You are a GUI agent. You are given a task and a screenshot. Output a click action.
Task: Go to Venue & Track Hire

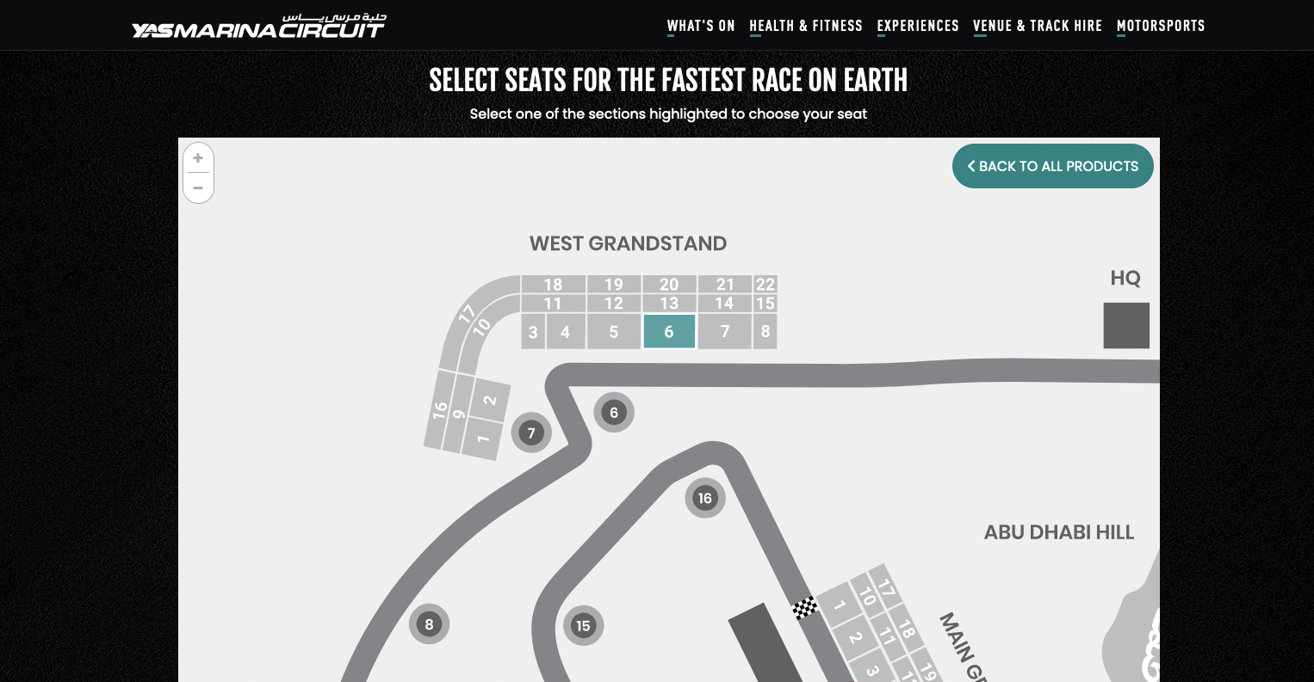1038,26
